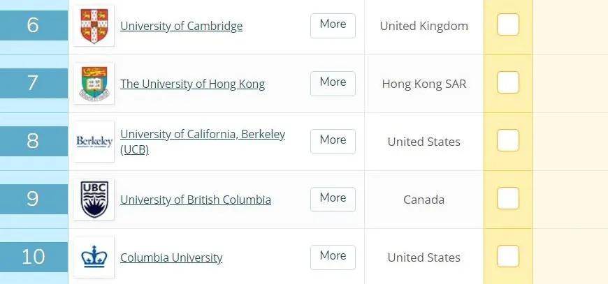Show More for University of British Columbia
608x284 pixels.
tap(333, 200)
